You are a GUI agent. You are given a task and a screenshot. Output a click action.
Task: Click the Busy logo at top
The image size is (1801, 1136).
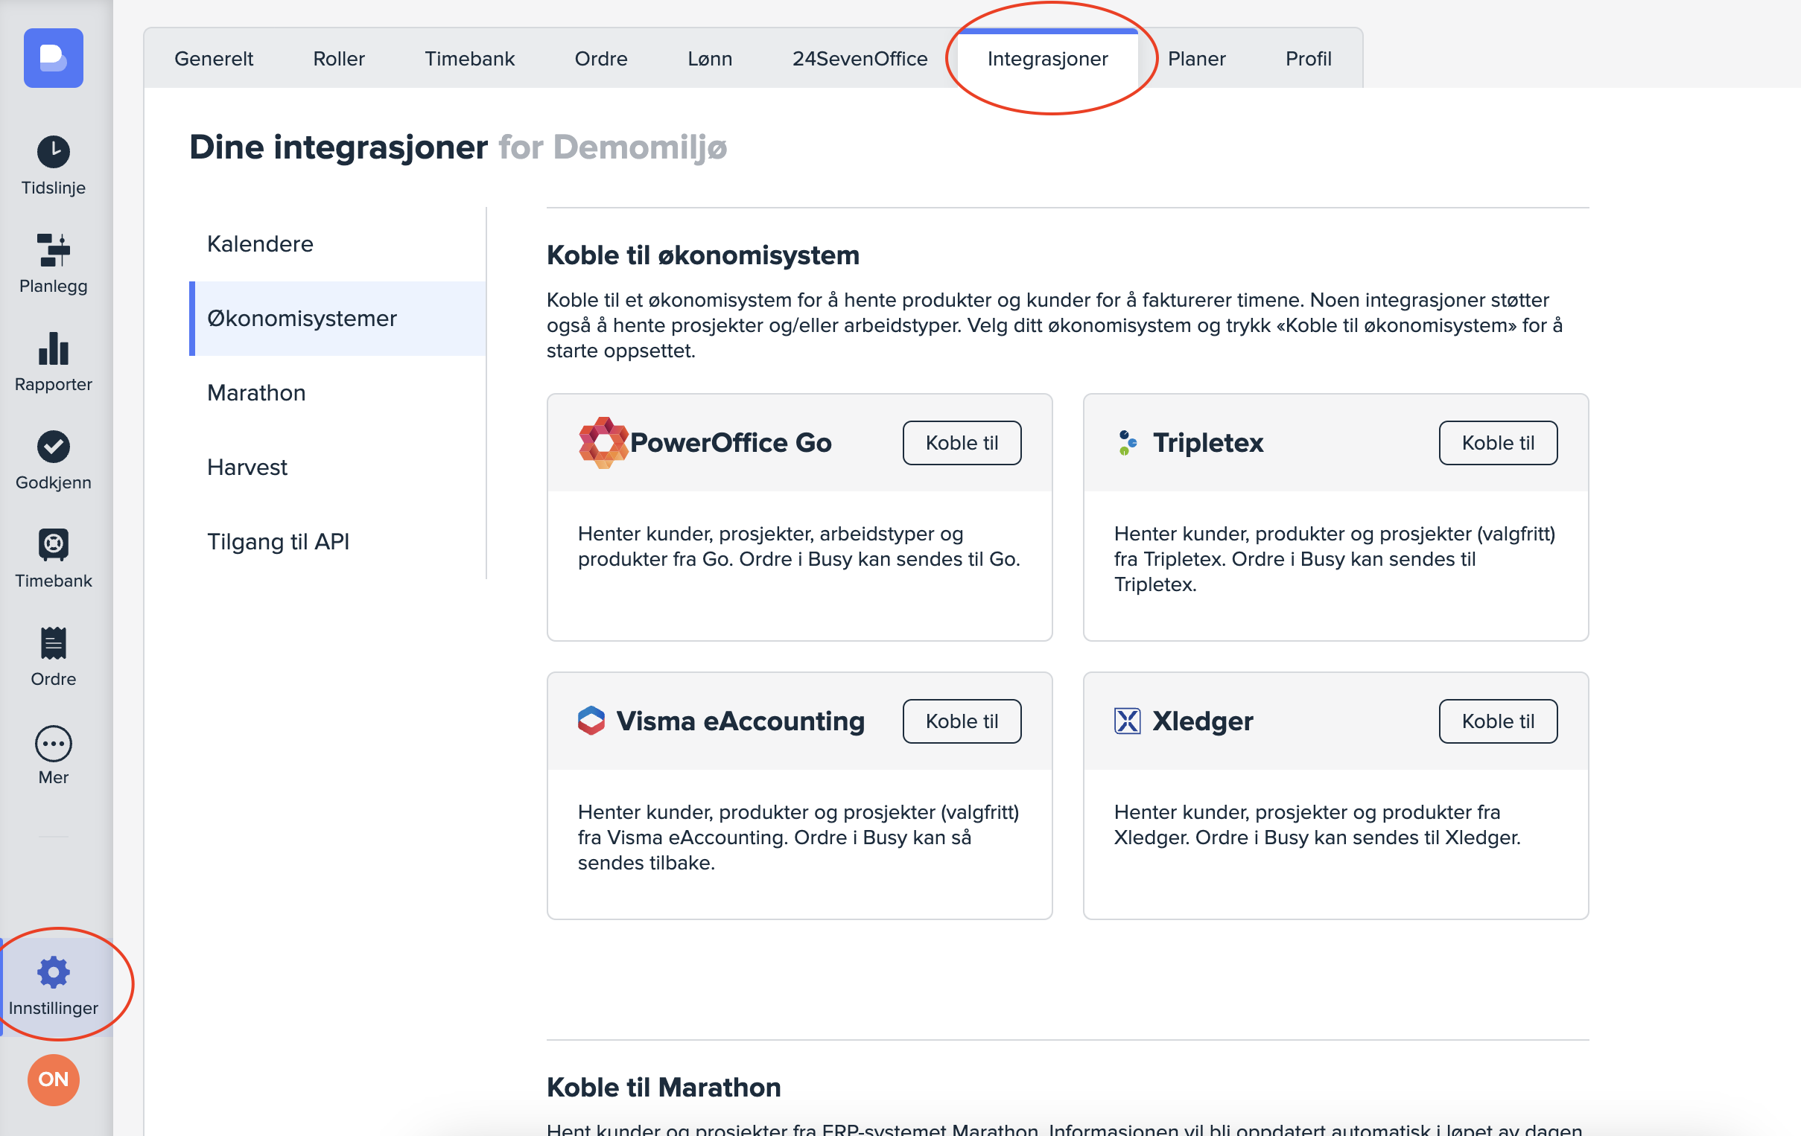53,57
